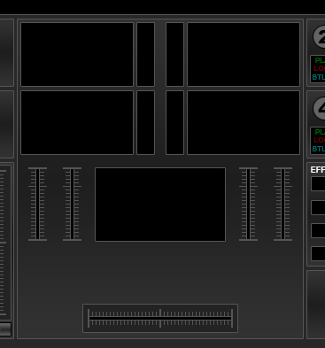This screenshot has height=348, width=325.
Task: Click the narrow meter beside the bottom-right deck display
Action: [174, 122]
